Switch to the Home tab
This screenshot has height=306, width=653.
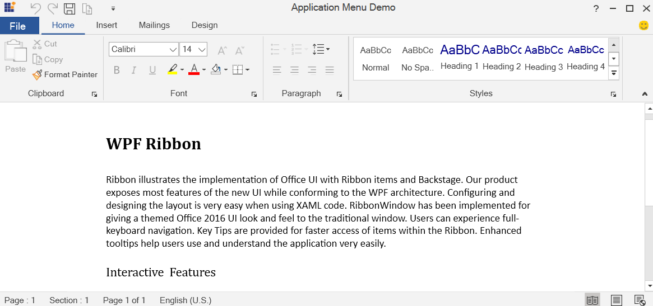point(63,25)
